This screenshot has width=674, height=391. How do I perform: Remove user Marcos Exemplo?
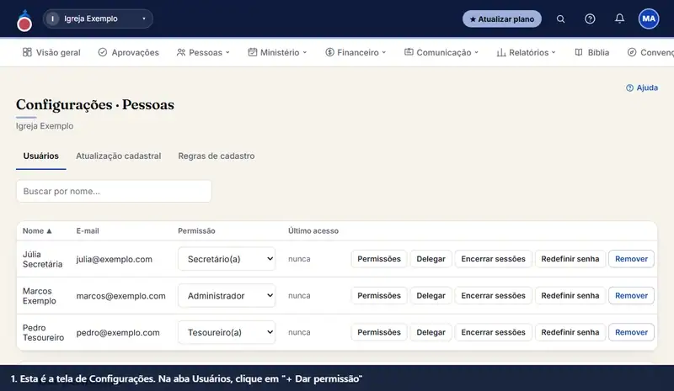[631, 296]
